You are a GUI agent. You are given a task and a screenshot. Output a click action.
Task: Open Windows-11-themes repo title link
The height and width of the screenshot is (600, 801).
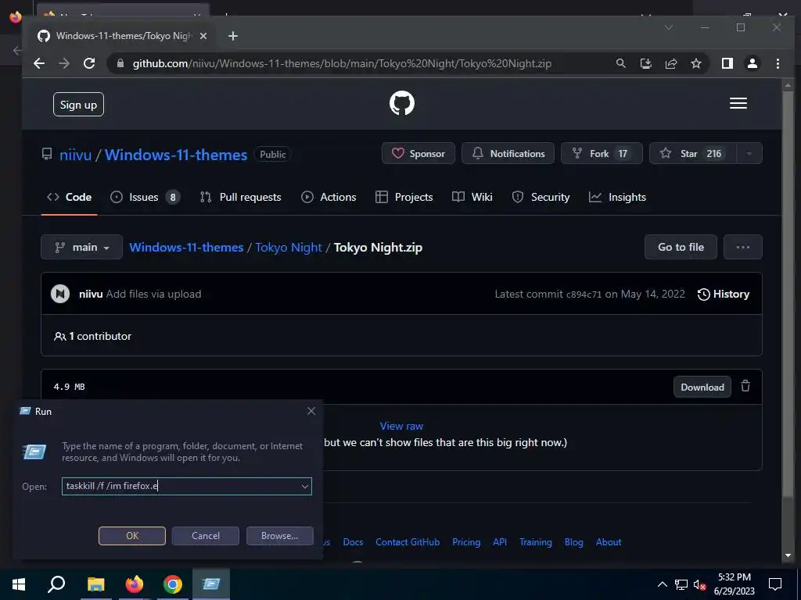[x=176, y=155]
